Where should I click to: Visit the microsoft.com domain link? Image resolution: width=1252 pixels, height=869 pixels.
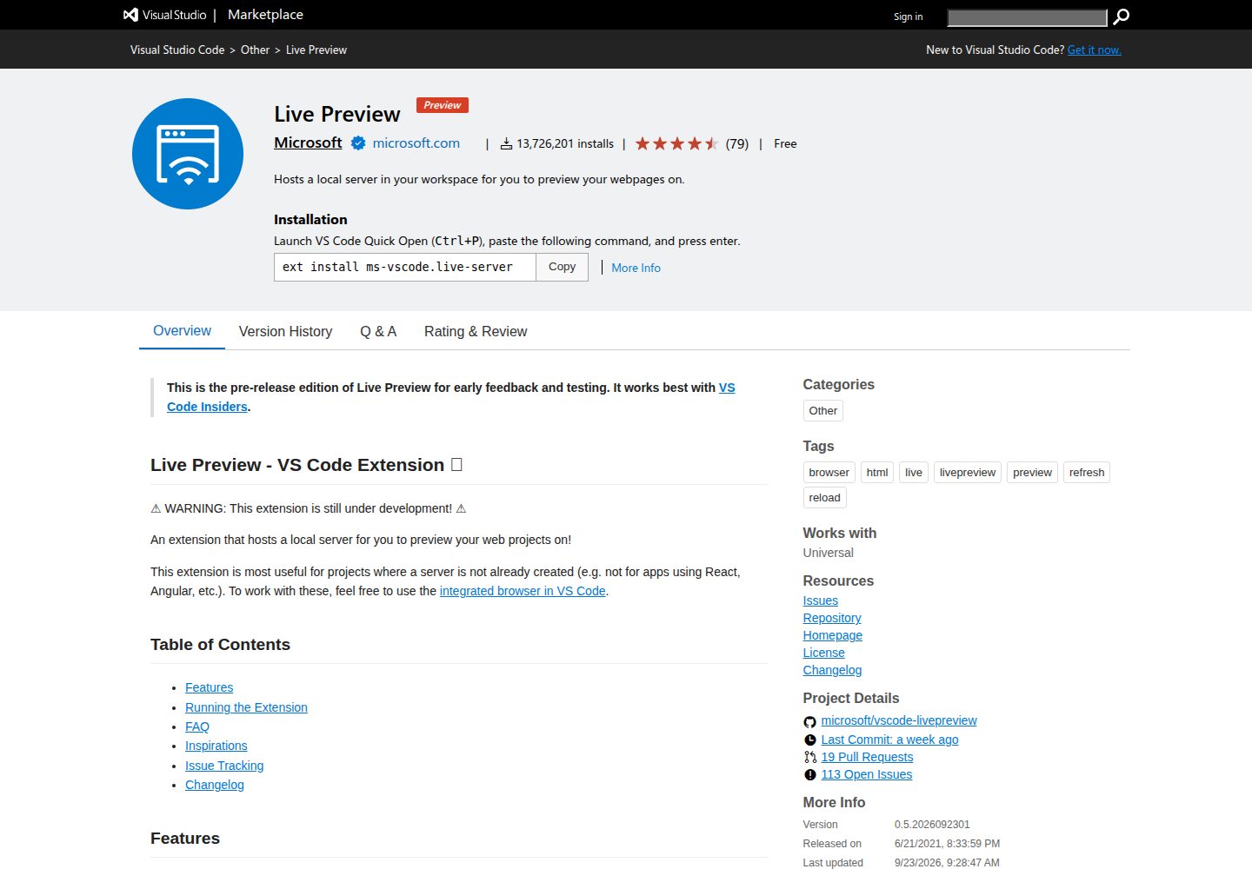[416, 143]
